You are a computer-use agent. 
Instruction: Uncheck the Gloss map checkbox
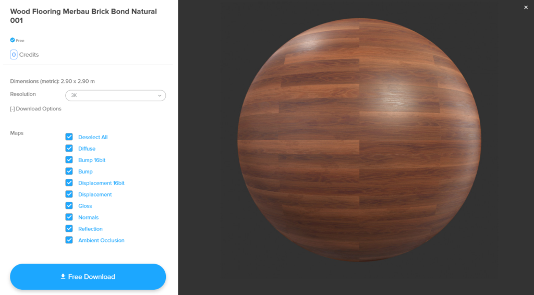click(x=69, y=205)
